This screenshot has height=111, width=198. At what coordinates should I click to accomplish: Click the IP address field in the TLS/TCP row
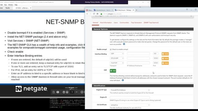pos(138,63)
